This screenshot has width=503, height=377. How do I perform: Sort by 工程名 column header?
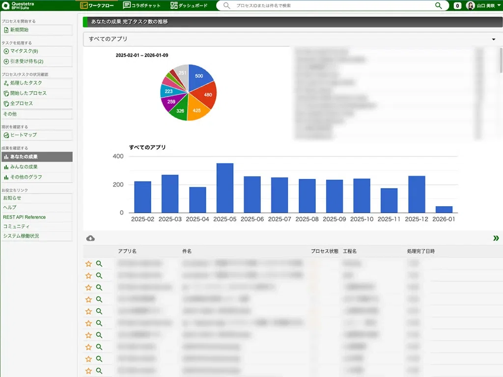(x=350, y=251)
